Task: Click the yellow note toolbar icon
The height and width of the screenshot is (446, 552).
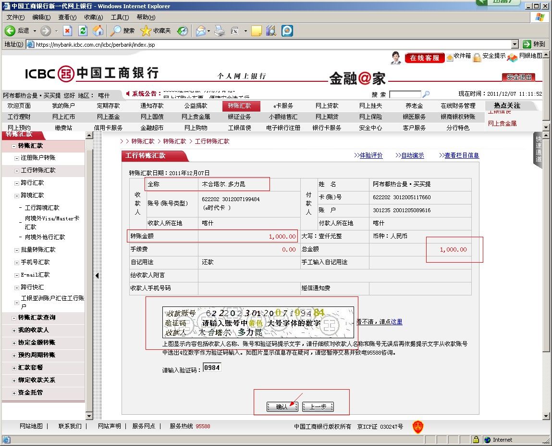Action: tap(256, 31)
